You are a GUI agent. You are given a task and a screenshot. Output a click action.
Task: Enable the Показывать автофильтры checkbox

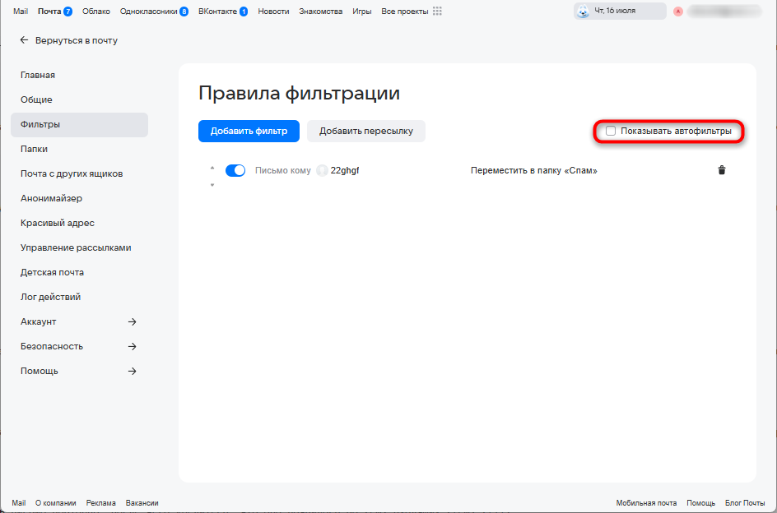coord(611,131)
